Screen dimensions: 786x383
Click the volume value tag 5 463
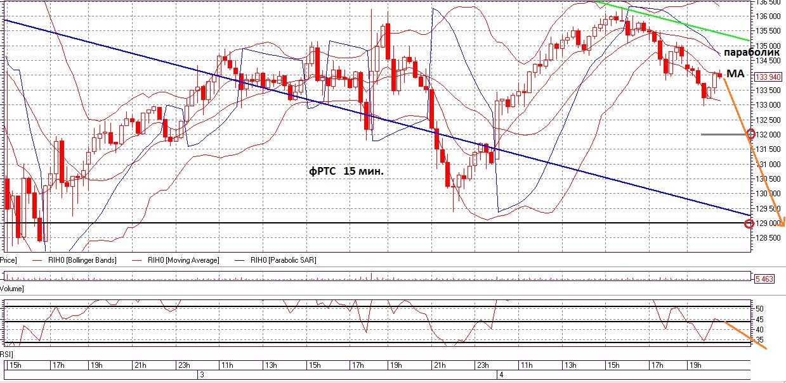[764, 278]
